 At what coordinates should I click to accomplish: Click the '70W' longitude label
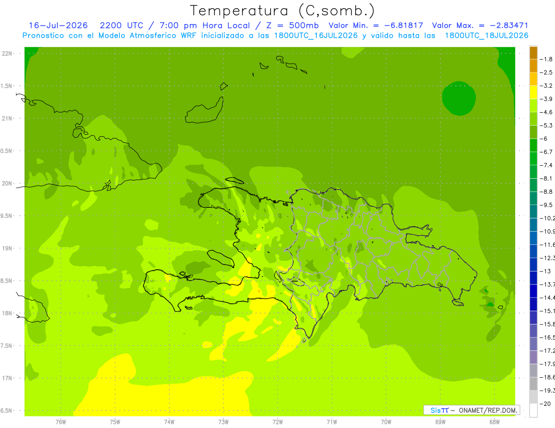(x=386, y=422)
